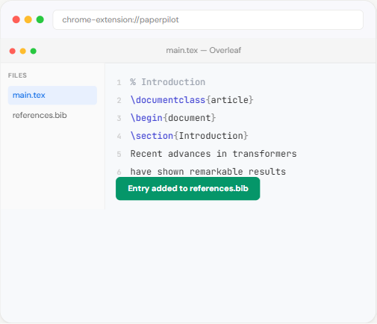This screenshot has width=377, height=324.
Task: Close the Overleaf window (red button)
Action: click(13, 51)
